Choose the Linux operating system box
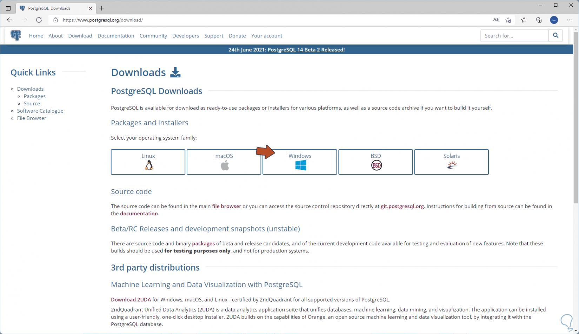 point(148,162)
